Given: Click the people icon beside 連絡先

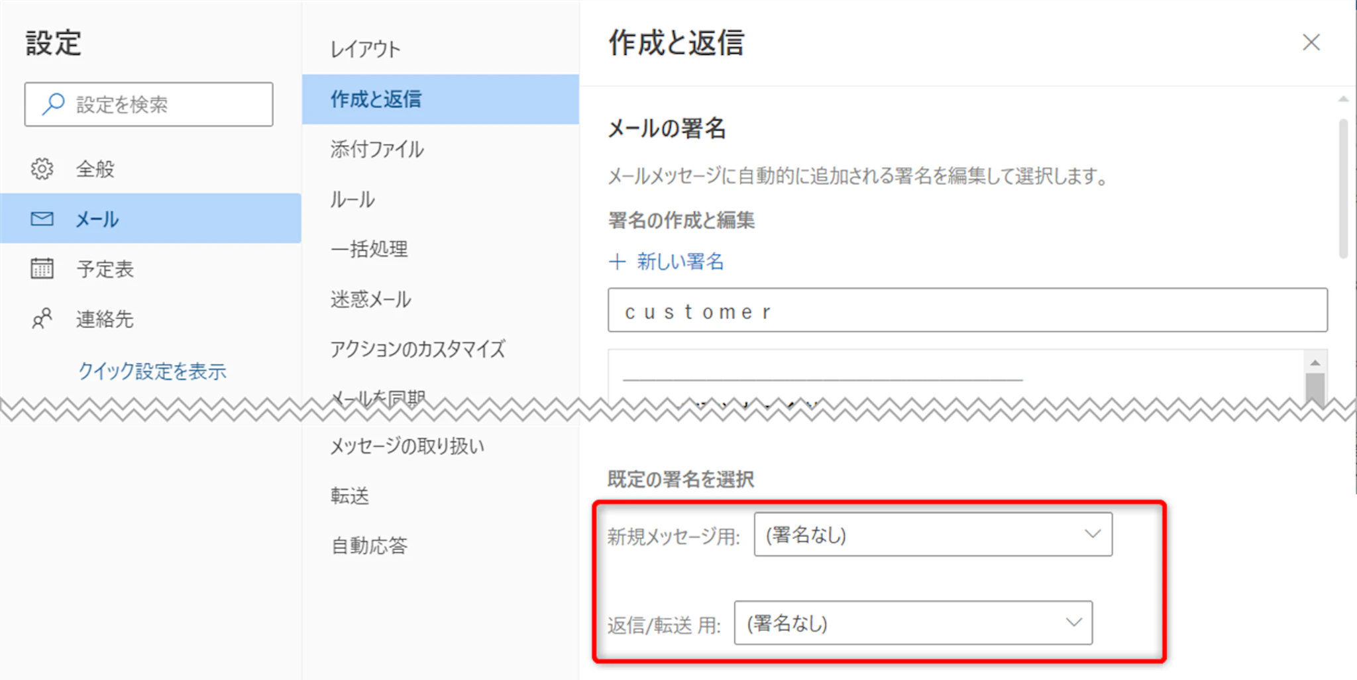Looking at the screenshot, I should 42,318.
